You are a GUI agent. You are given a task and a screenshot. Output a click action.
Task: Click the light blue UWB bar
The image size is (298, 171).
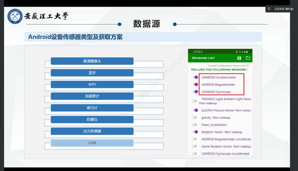[92, 143]
